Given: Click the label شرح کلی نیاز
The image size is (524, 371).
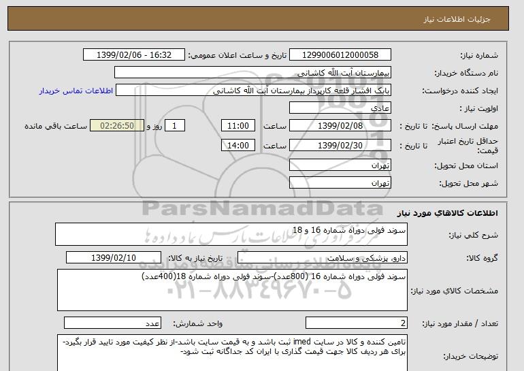Looking at the screenshot, I should point(473,235).
